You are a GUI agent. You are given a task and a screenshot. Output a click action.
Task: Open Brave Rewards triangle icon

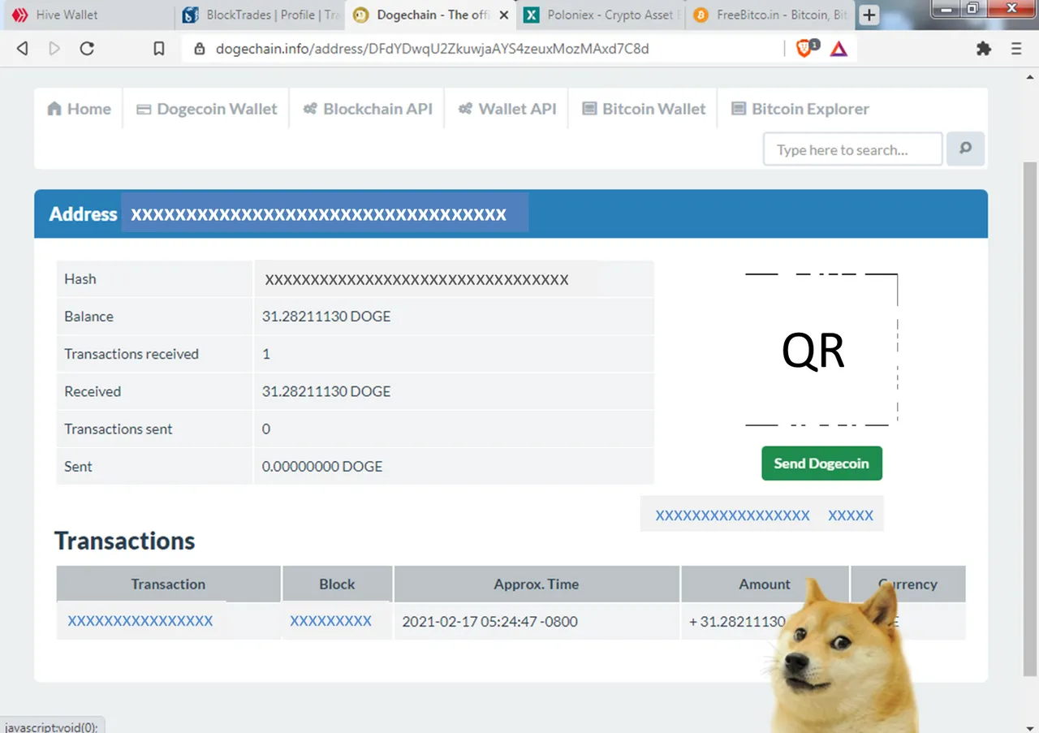coord(839,49)
